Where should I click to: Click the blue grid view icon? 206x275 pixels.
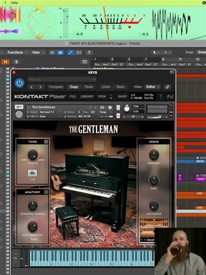click(60, 52)
